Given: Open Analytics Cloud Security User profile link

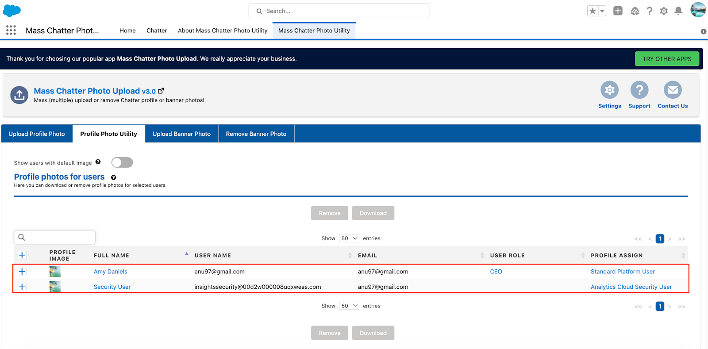Looking at the screenshot, I should [x=631, y=287].
